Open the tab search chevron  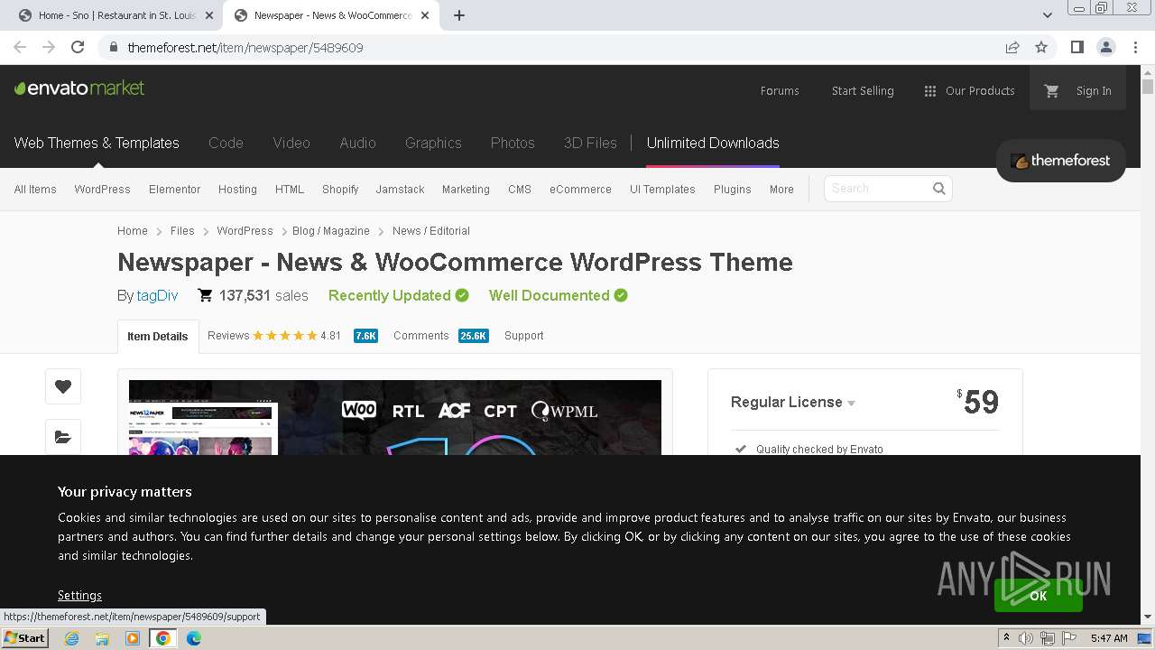tap(1047, 15)
